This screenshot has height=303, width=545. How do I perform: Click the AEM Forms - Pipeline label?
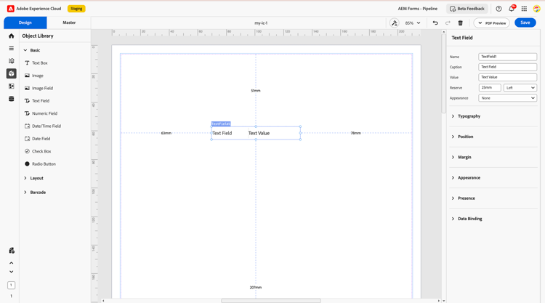[417, 9]
